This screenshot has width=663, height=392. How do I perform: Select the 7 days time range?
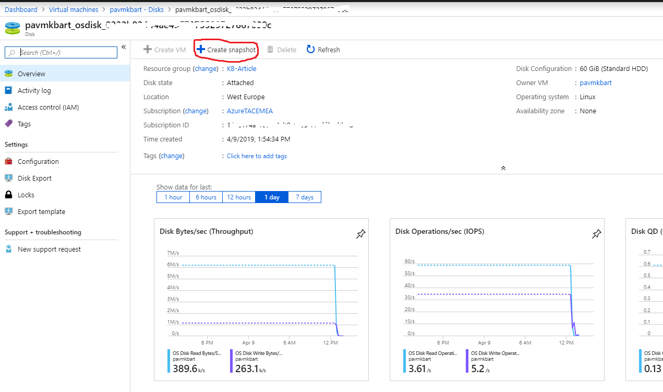click(305, 197)
